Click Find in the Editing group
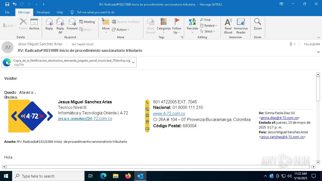 coord(205,20)
